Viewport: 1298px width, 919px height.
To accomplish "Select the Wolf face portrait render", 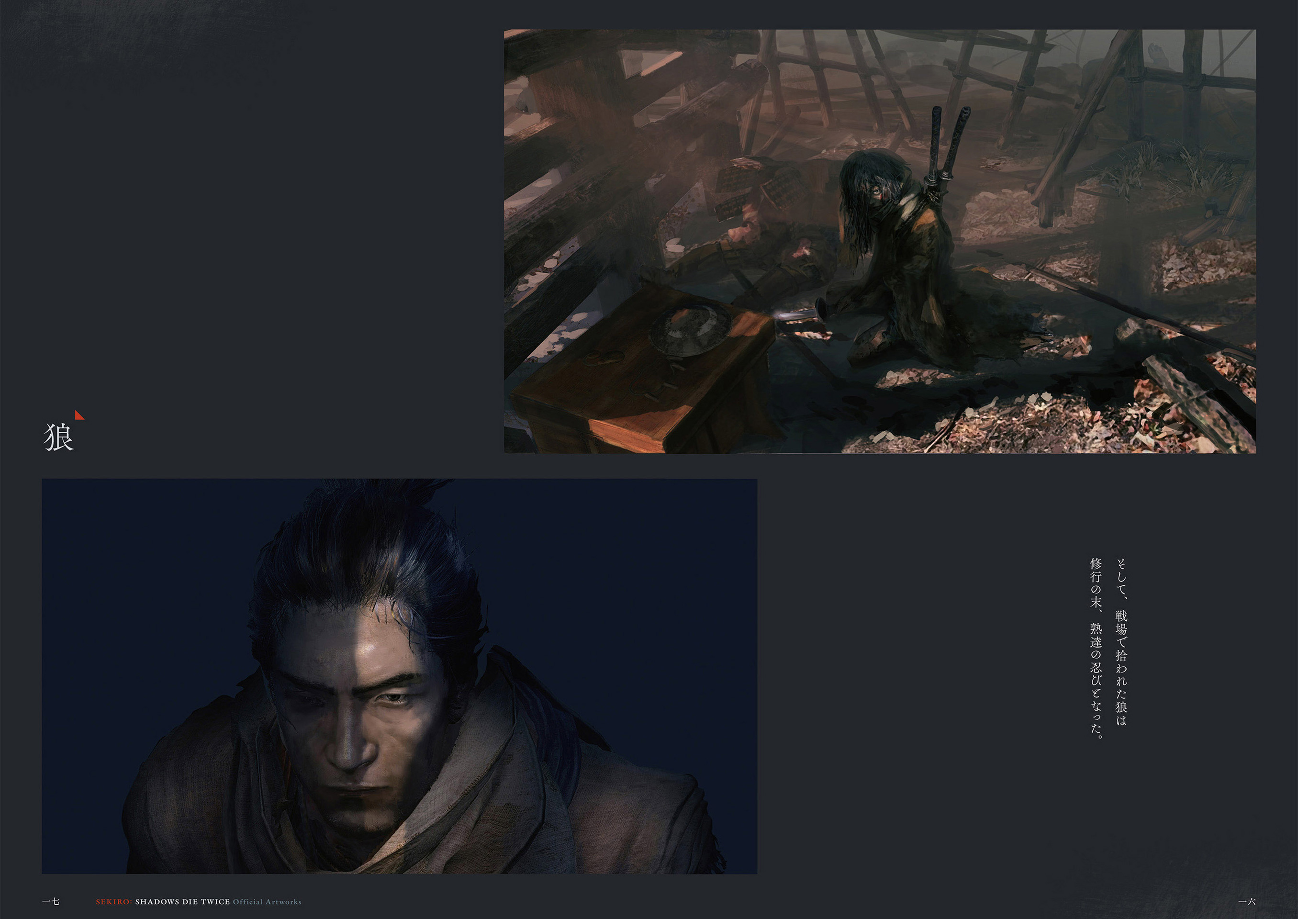I will pos(400,676).
